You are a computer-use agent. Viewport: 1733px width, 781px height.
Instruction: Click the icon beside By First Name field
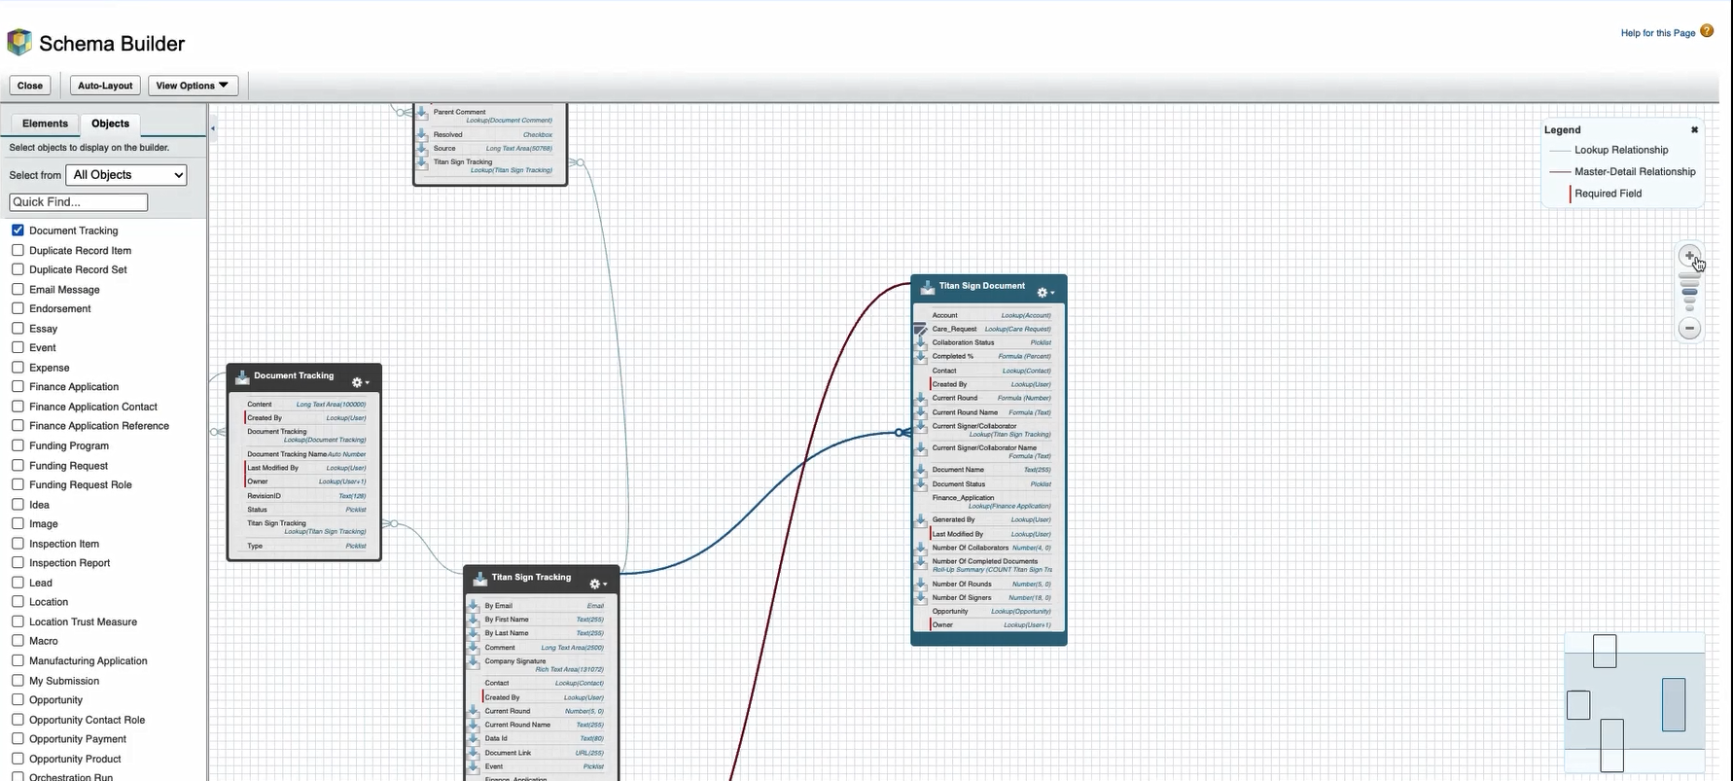click(474, 619)
